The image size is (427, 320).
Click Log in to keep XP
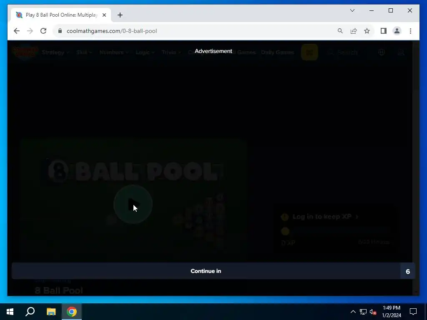pyautogui.click(x=325, y=217)
